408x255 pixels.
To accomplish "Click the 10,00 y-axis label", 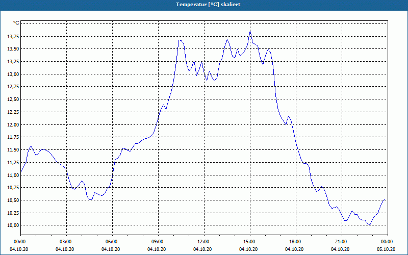I will [13, 225].
